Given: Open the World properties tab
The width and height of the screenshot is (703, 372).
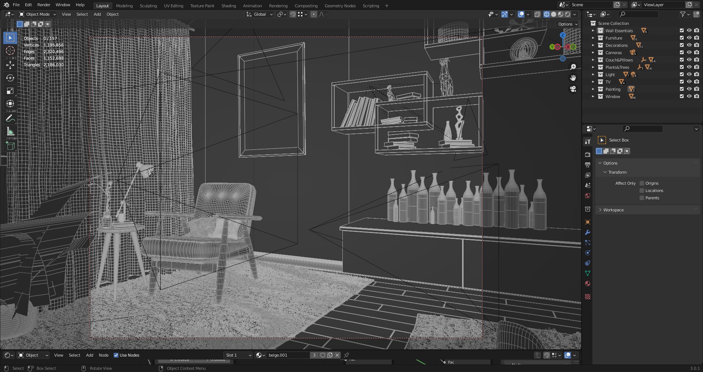Looking at the screenshot, I should [x=588, y=196].
